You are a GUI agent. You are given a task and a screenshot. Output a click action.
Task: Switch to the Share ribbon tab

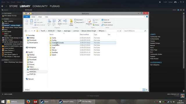[40, 17]
